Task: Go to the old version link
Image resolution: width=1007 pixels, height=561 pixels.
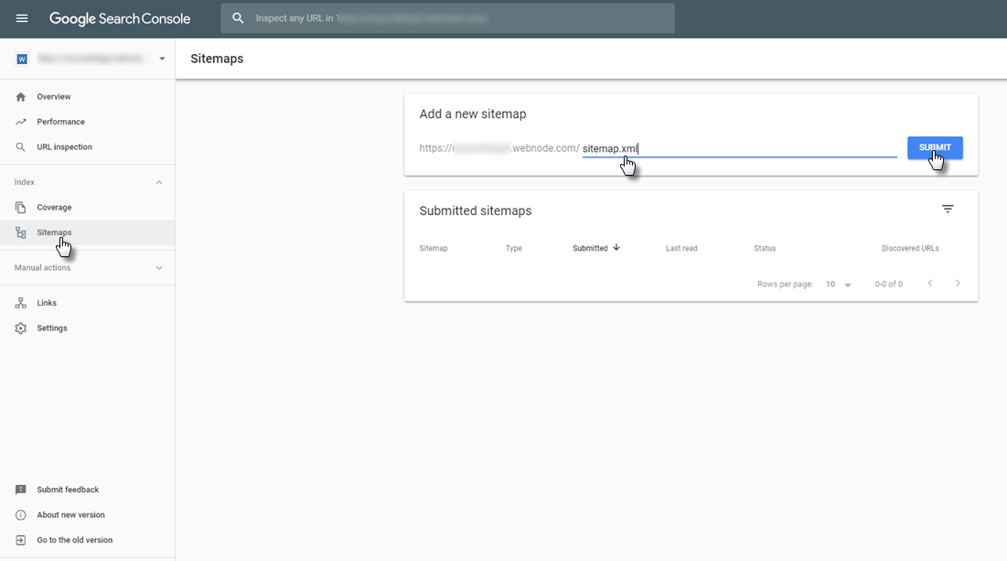Action: tap(74, 540)
